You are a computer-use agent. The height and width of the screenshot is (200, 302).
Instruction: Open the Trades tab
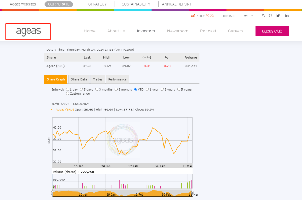[98, 79]
